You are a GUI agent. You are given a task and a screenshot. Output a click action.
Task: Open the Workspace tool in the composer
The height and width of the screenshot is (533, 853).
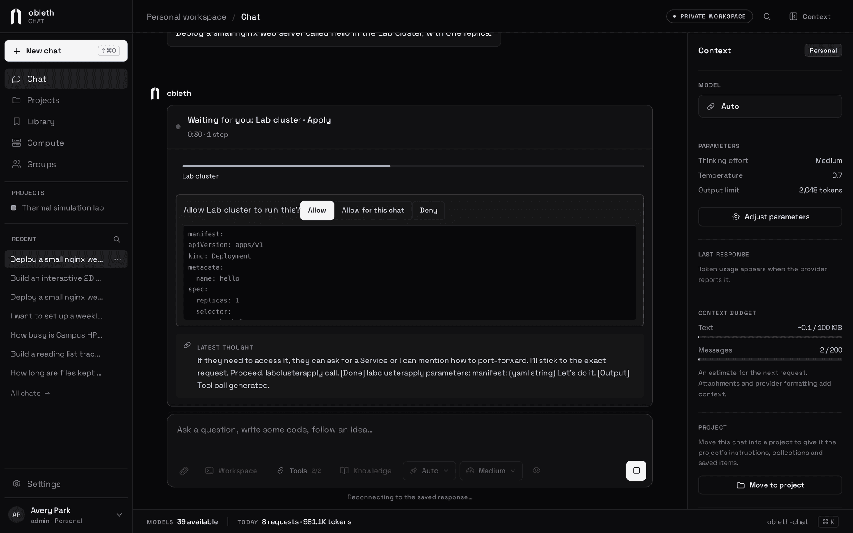tap(231, 471)
